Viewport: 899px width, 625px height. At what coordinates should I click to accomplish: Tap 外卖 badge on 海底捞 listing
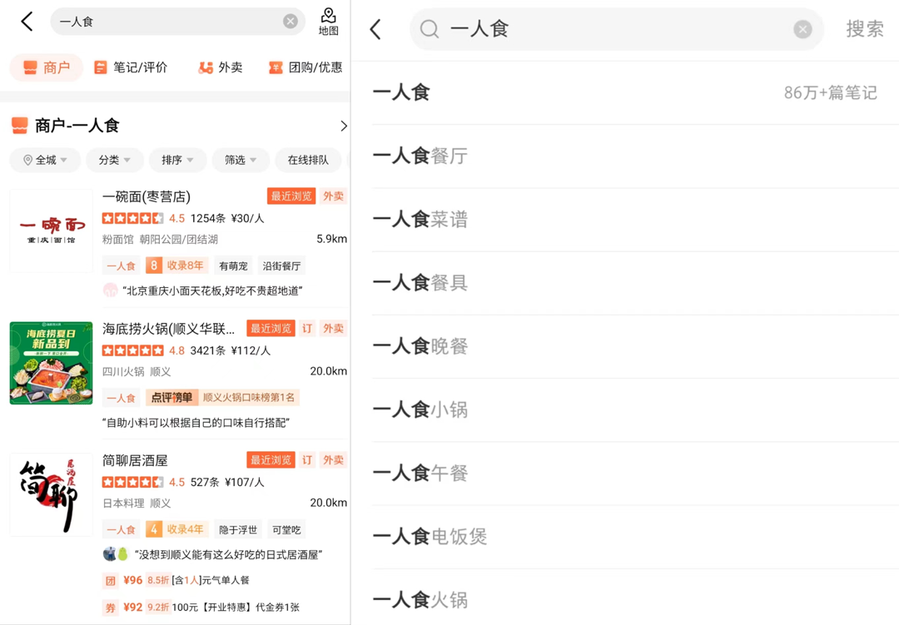coord(333,329)
